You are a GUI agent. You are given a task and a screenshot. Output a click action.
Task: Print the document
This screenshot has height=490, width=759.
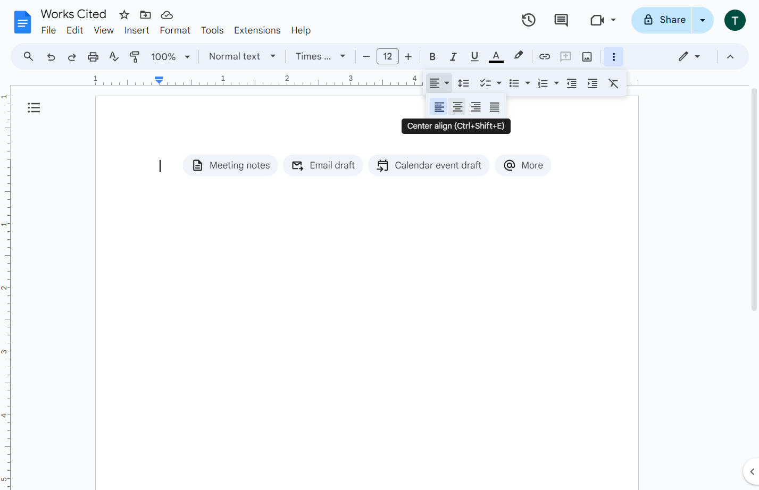click(93, 56)
